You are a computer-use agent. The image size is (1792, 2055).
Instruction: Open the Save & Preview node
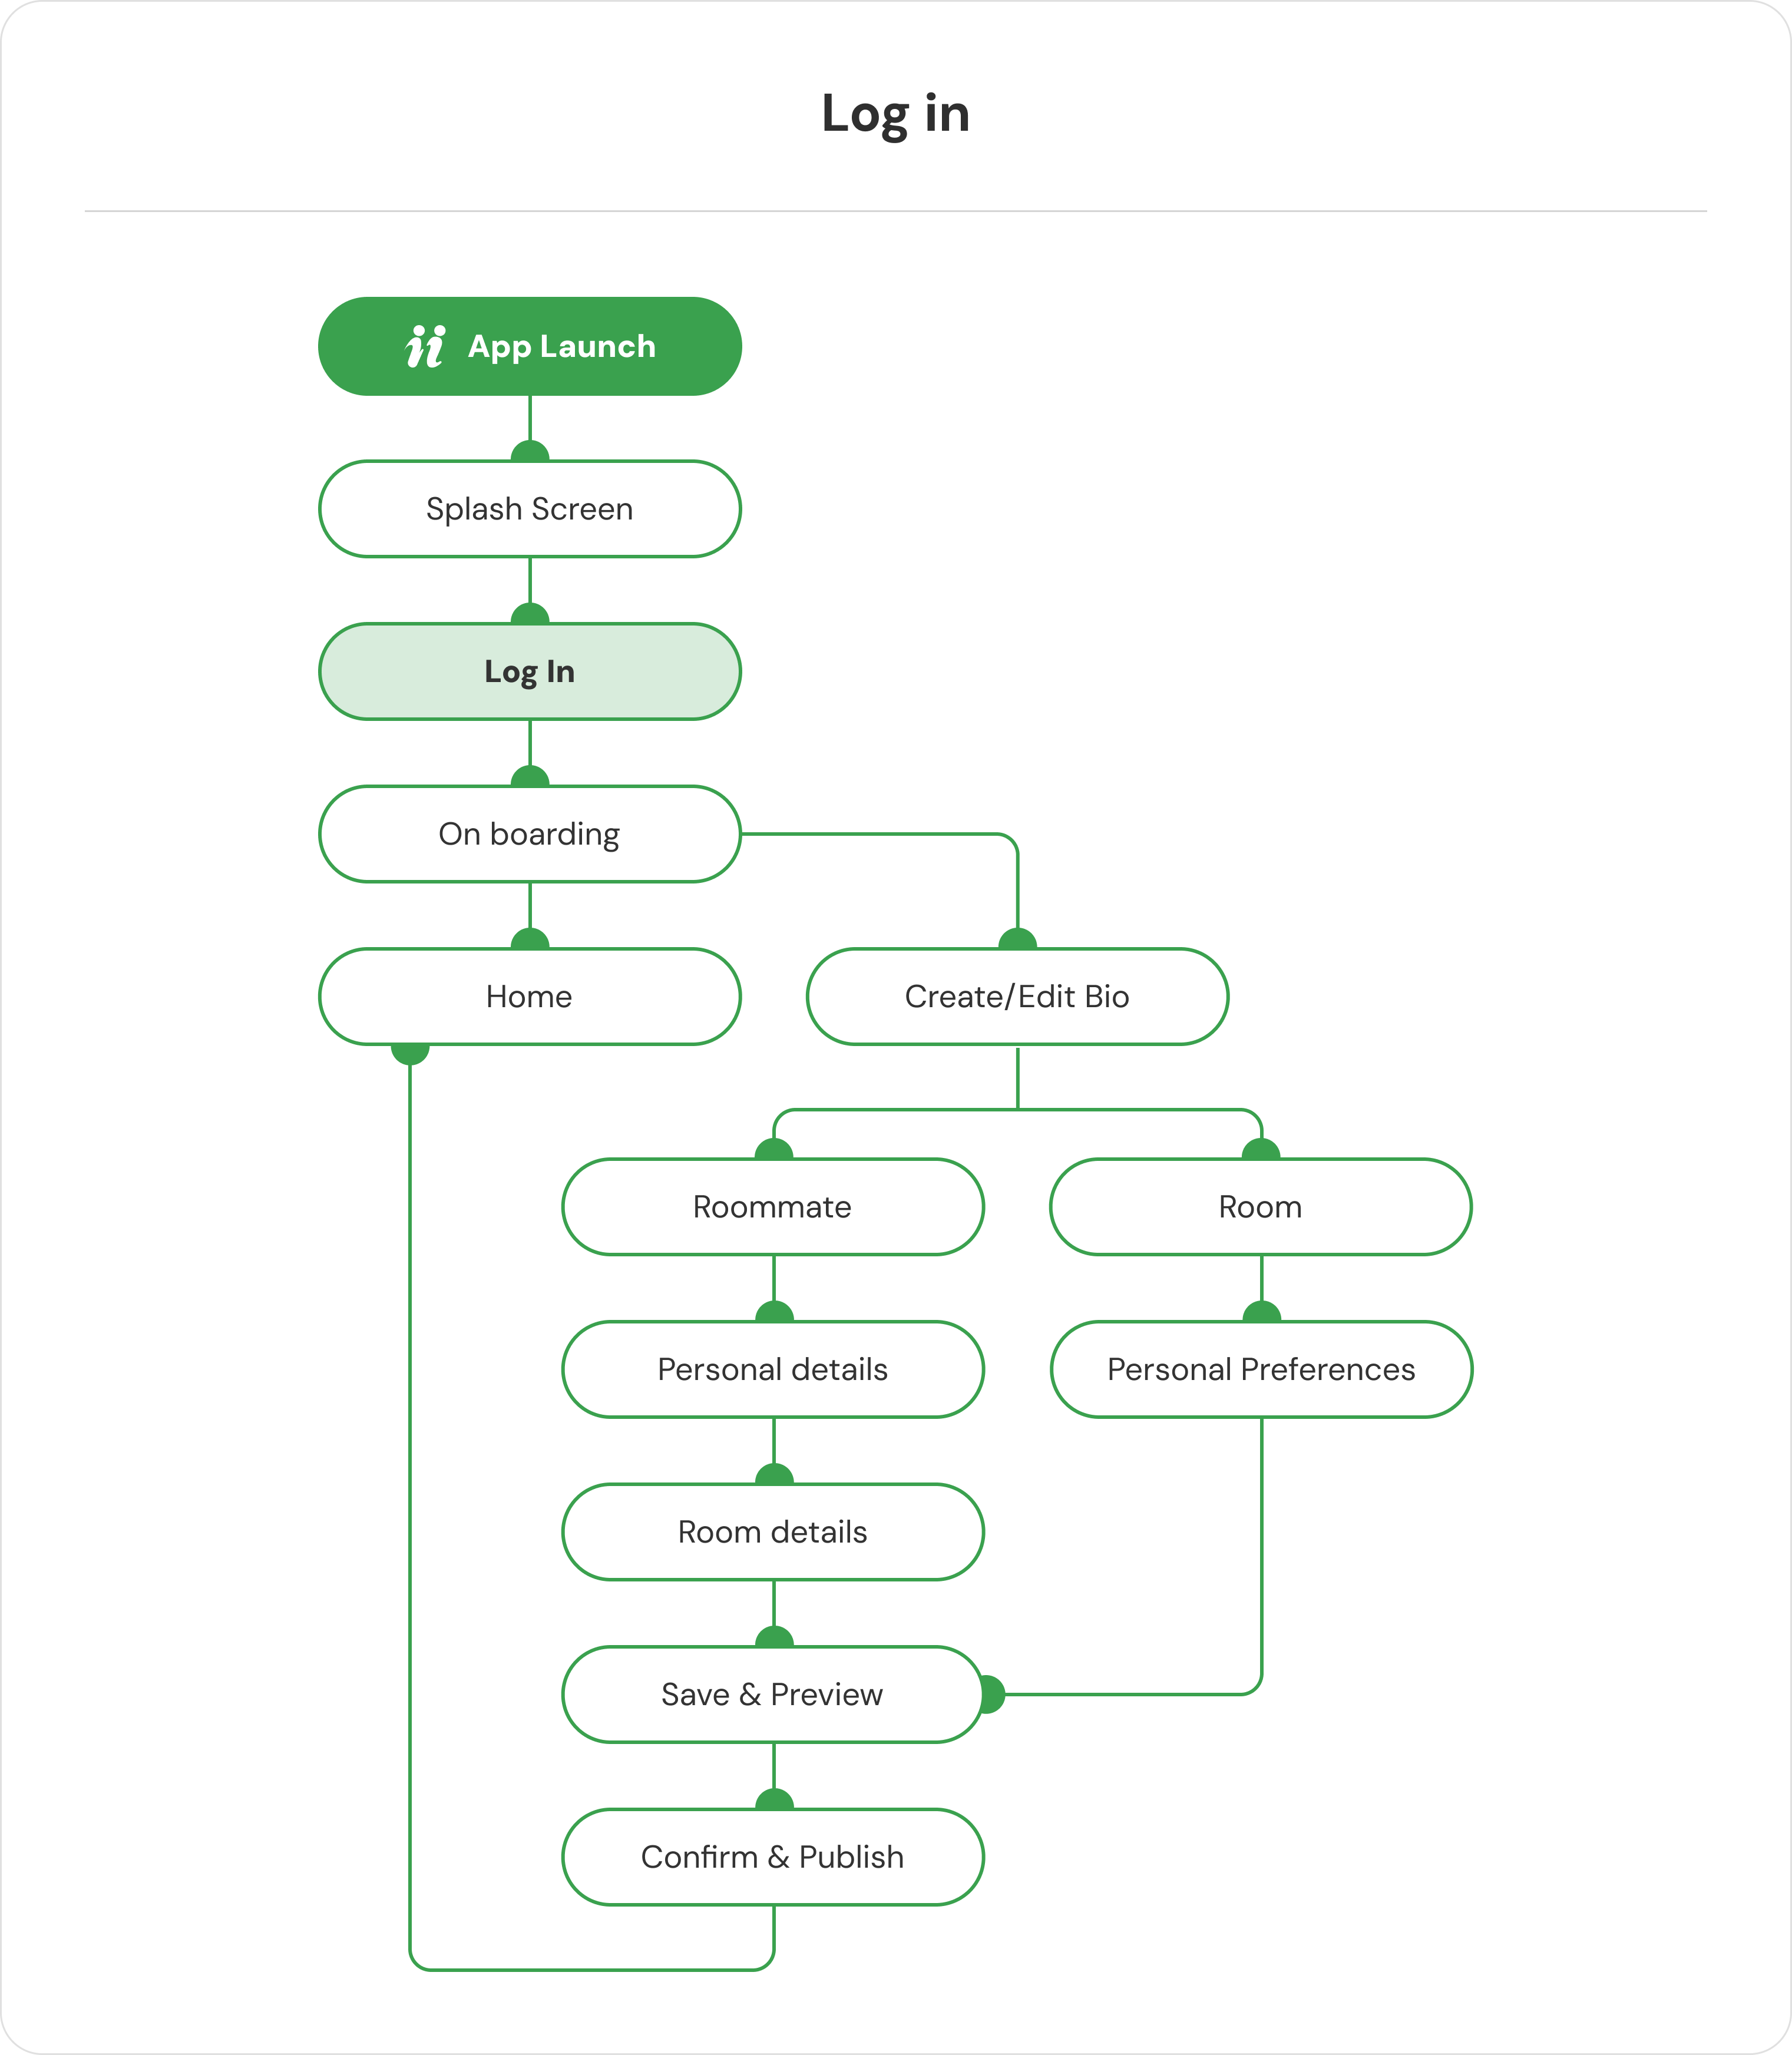tap(772, 1694)
